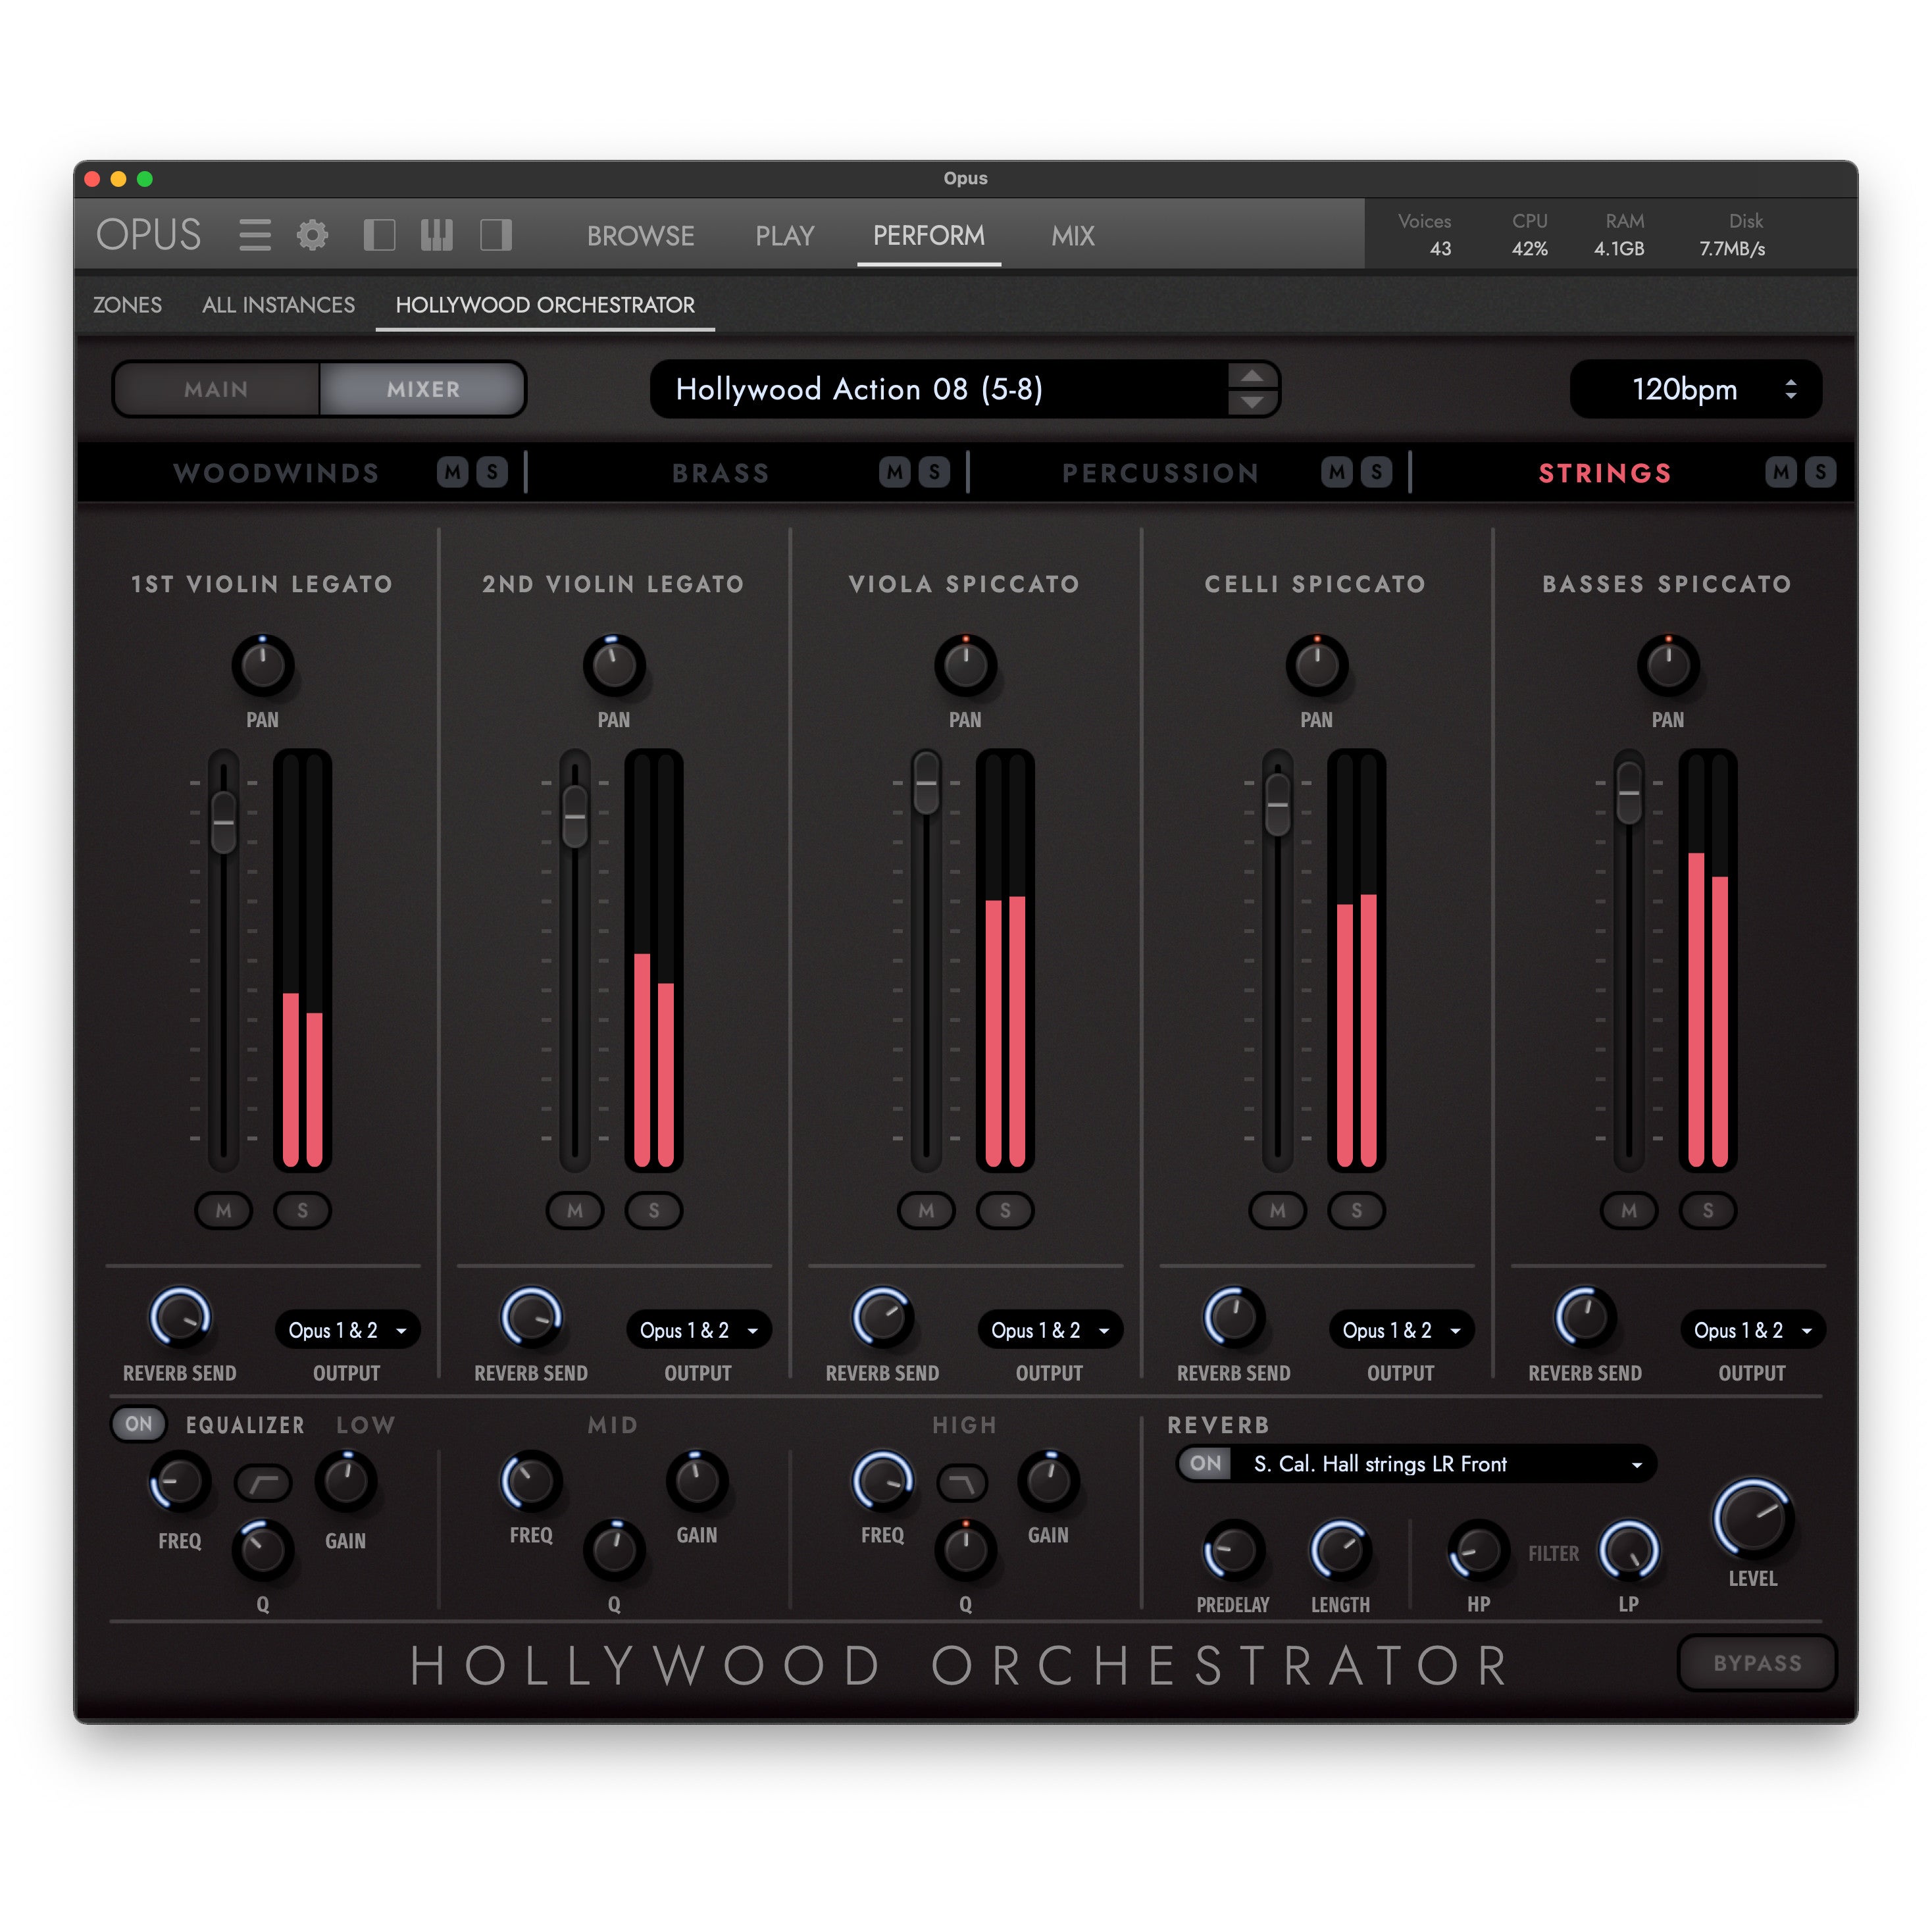Solo the Celli Spiccato channel
Screen dimensions: 1932x1932
(1357, 1210)
